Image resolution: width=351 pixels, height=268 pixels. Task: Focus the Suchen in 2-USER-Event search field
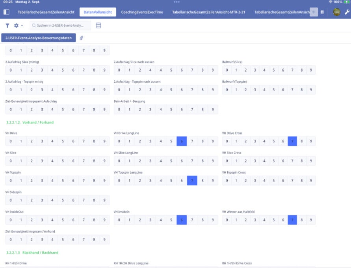pyautogui.click(x=60, y=26)
